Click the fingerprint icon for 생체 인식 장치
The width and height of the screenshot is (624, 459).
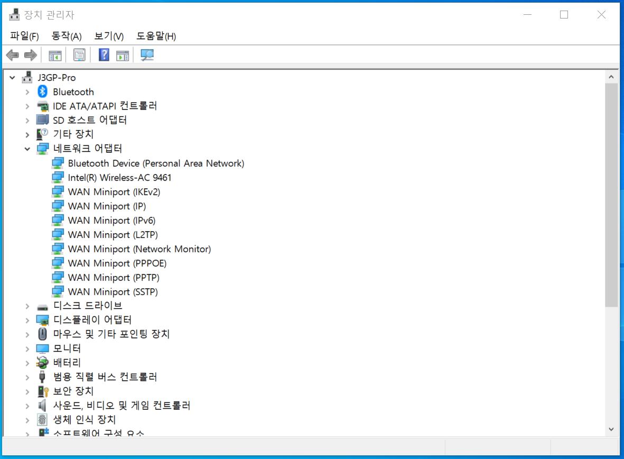42,419
